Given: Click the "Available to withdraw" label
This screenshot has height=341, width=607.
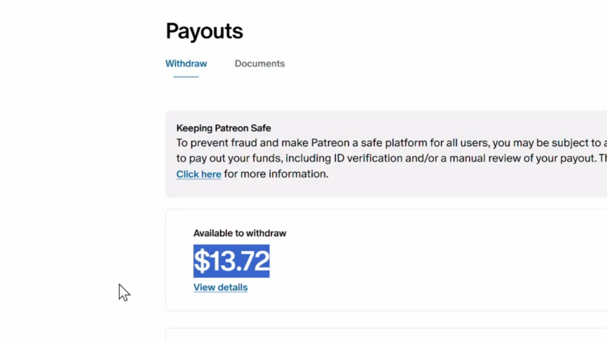Looking at the screenshot, I should 239,233.
